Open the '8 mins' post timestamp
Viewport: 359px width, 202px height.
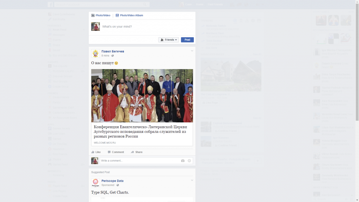[105, 56]
